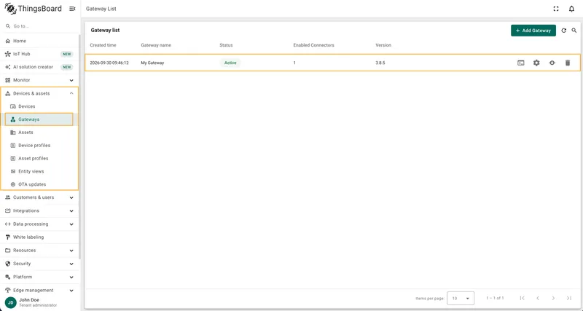Open OTA updates page
The image size is (583, 311).
(39, 184)
